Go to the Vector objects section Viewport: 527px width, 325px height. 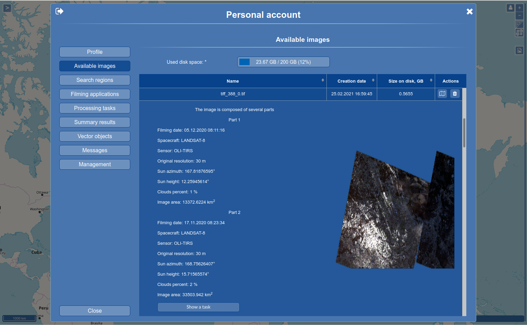click(x=95, y=136)
